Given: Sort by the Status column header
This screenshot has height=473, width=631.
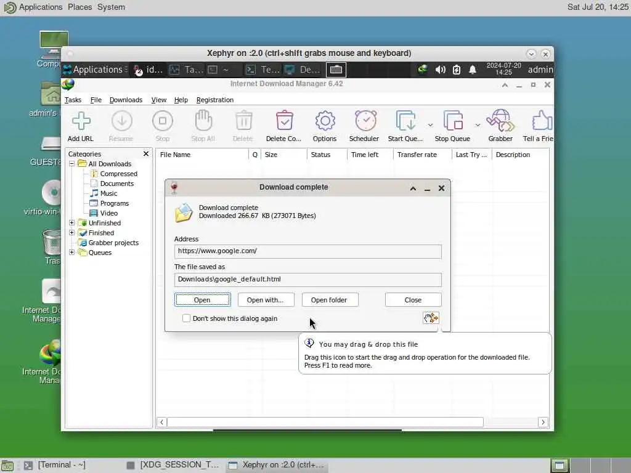Looking at the screenshot, I should point(327,155).
